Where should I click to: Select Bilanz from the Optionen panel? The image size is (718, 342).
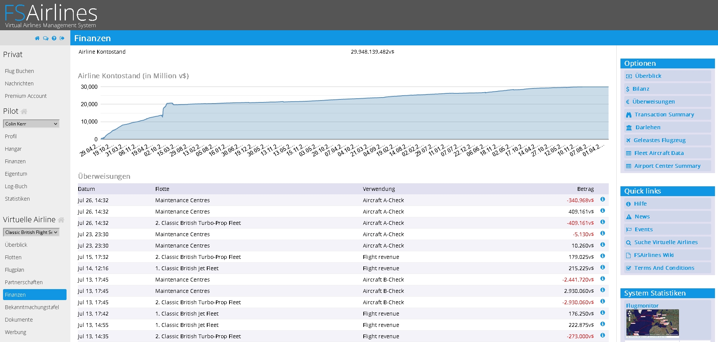pyautogui.click(x=640, y=89)
